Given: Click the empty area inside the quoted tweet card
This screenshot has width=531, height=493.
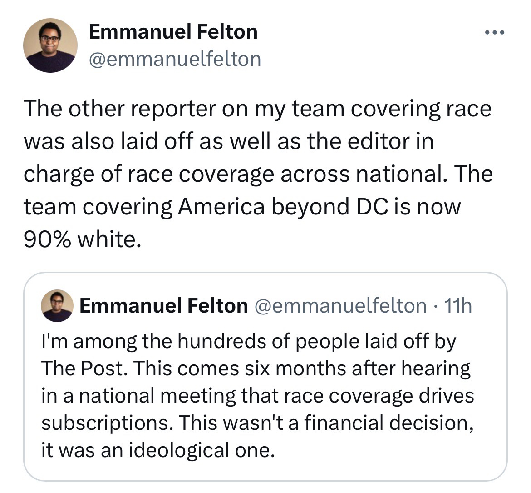Looking at the screenshot, I should (399, 454).
